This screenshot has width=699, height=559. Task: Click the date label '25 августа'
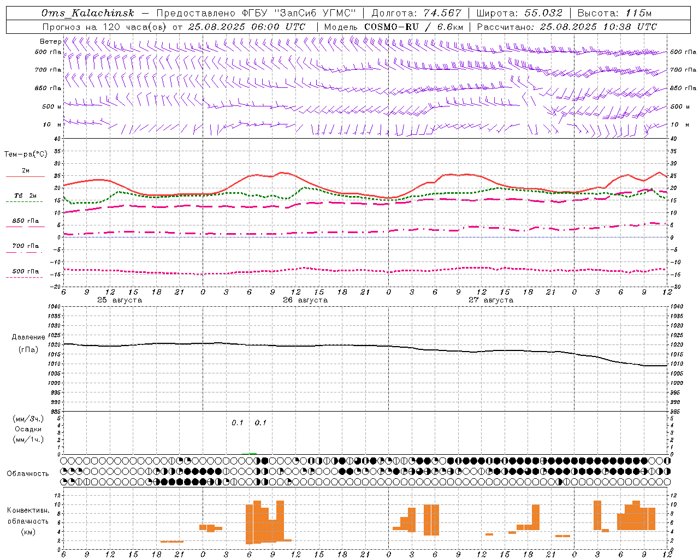coord(120,300)
